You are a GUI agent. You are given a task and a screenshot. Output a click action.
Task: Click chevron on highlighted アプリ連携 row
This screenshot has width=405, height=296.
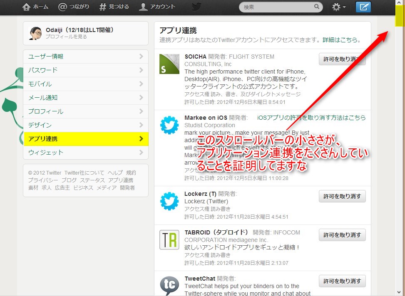point(141,138)
